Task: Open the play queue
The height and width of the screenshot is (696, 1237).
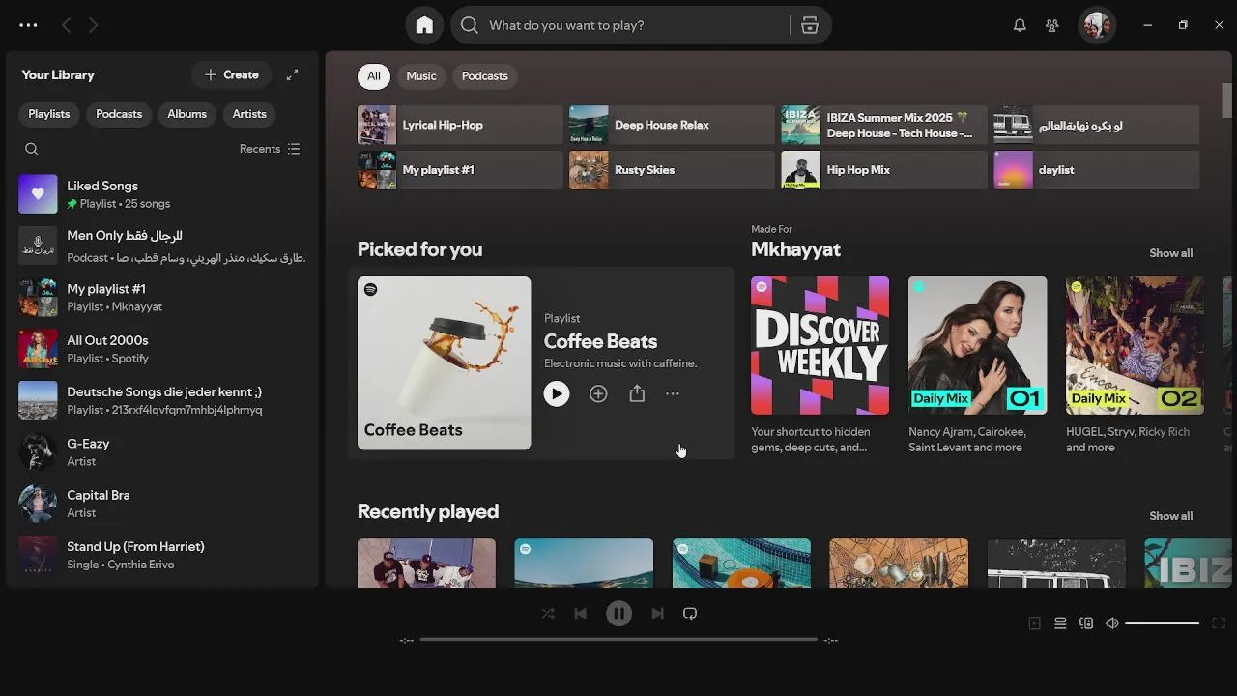Action: coord(1060,623)
